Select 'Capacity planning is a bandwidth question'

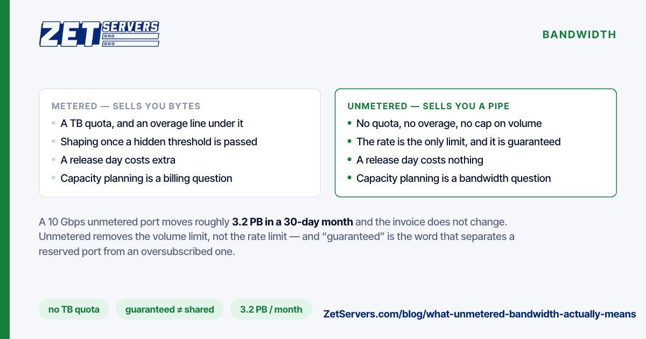454,179
